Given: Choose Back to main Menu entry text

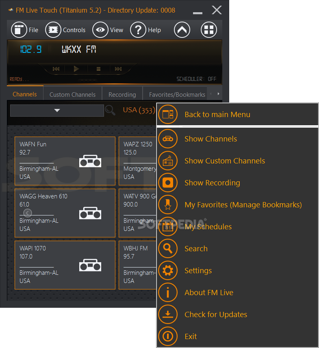Looking at the screenshot, I should [217, 115].
